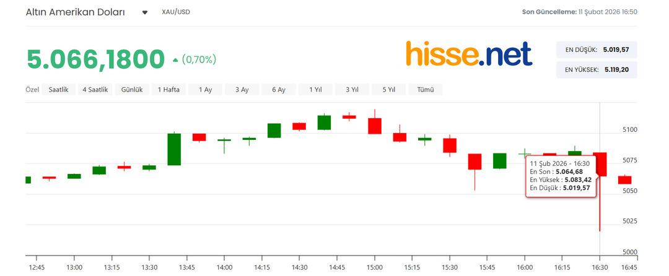Click the green up-arrow change indicator
Screen dimensions: 669x276
pyautogui.click(x=175, y=60)
